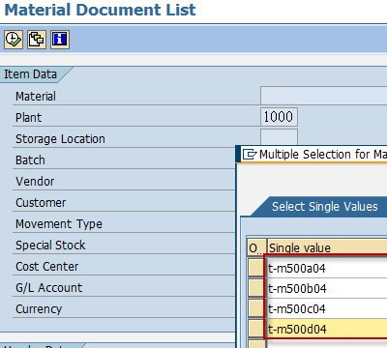Select the t-m500a04 single value row
This screenshot has width=387, height=348.
point(327,268)
